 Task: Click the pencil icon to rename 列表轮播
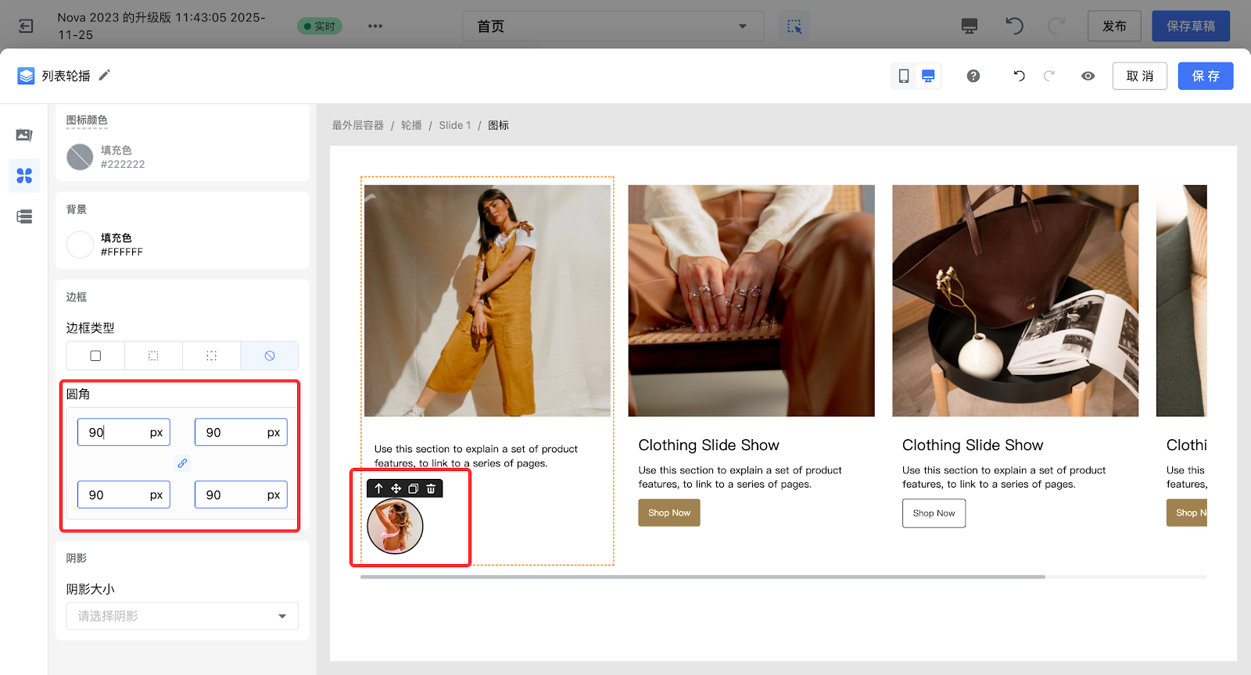[105, 75]
